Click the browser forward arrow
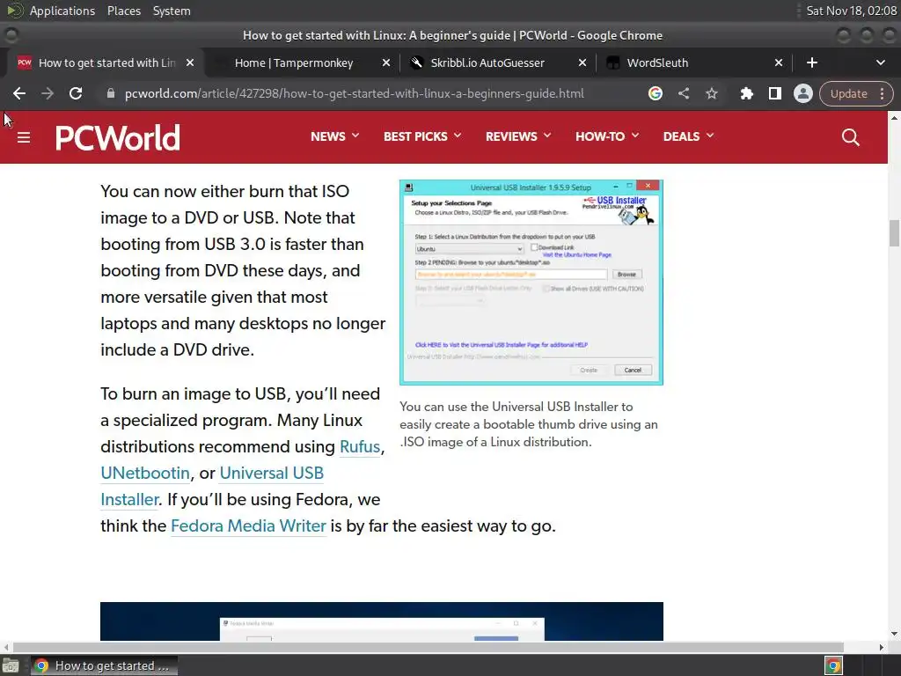The image size is (901, 676). point(48,93)
